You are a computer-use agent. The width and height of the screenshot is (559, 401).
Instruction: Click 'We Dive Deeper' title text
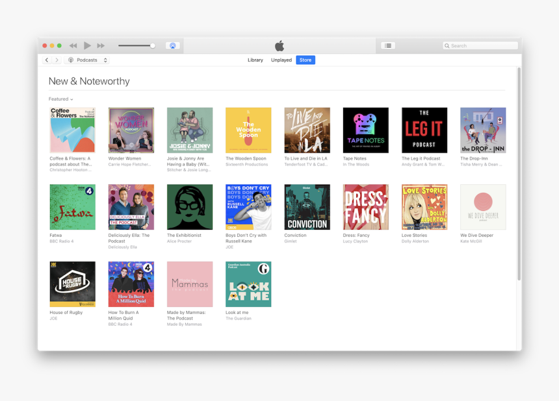pos(476,236)
